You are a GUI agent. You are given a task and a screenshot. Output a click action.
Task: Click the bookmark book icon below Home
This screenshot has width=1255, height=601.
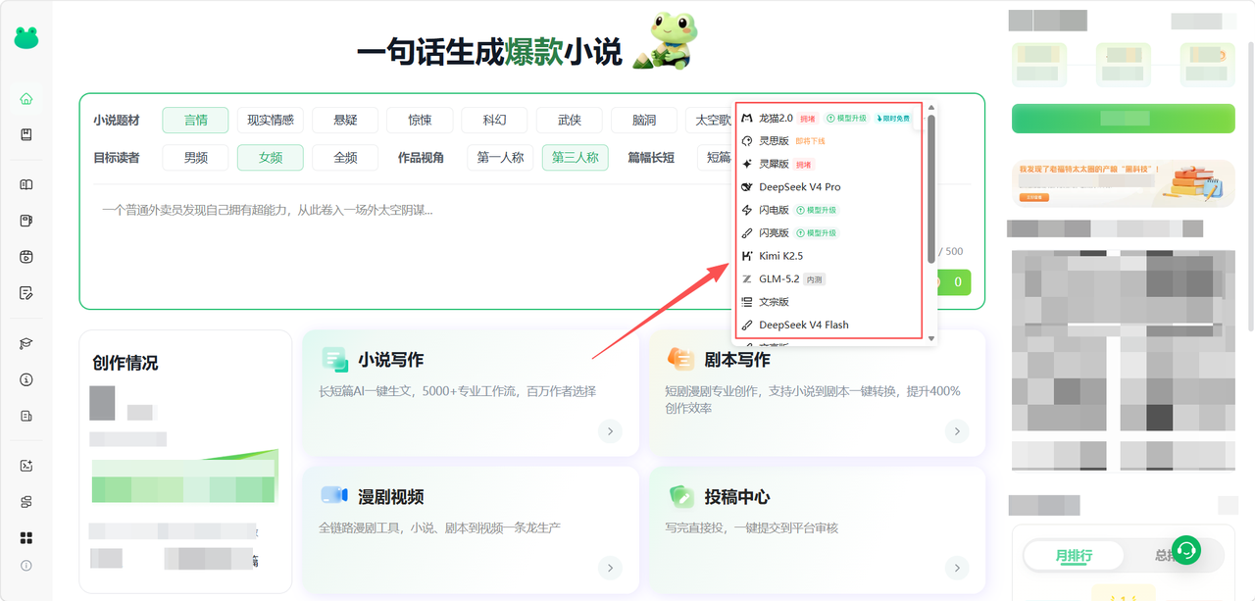click(26, 135)
